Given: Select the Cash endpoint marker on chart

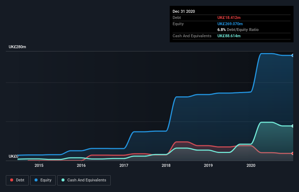Looking at the screenshot, I should [x=293, y=126].
